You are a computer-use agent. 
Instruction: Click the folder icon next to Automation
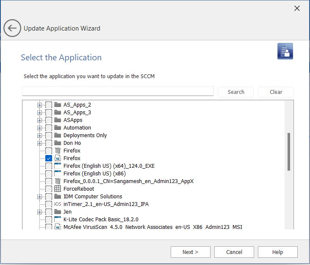[x=58, y=128]
